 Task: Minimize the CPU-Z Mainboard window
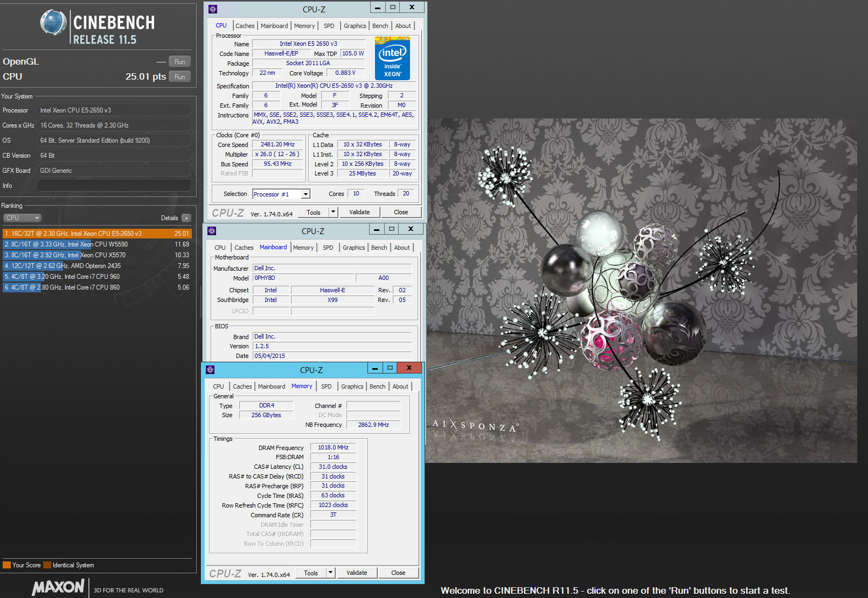click(377, 229)
